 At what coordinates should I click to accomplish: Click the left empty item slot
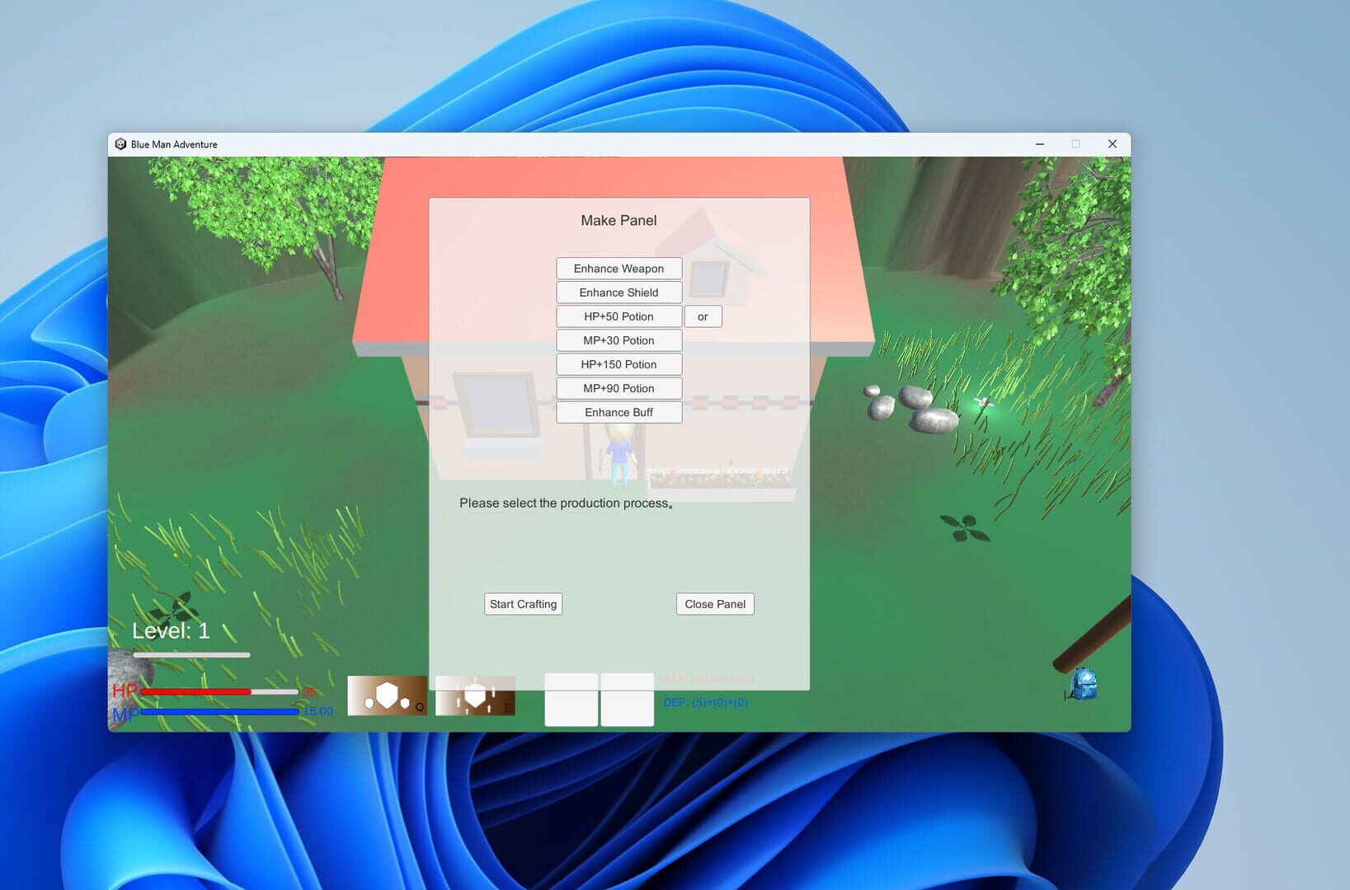[572, 700]
